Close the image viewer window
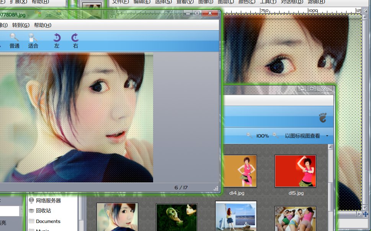This screenshot has height=231, width=371. (x=210, y=13)
